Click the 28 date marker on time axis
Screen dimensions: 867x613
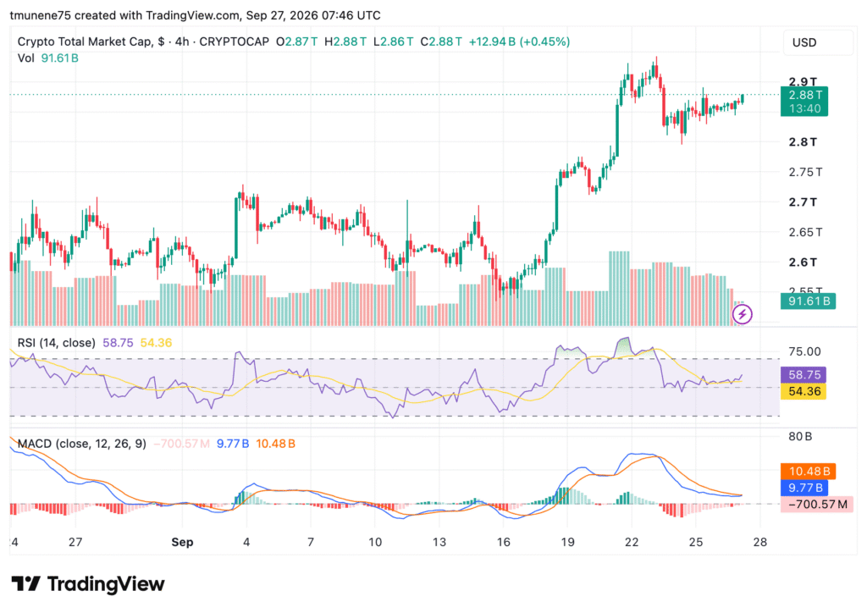click(760, 542)
